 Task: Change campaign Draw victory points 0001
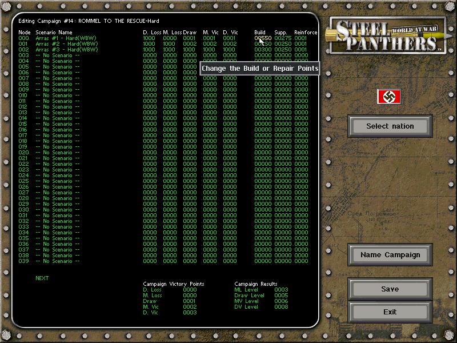[x=190, y=301]
